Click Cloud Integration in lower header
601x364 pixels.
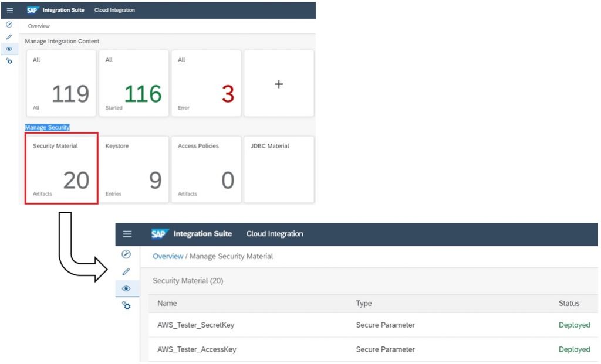point(275,234)
